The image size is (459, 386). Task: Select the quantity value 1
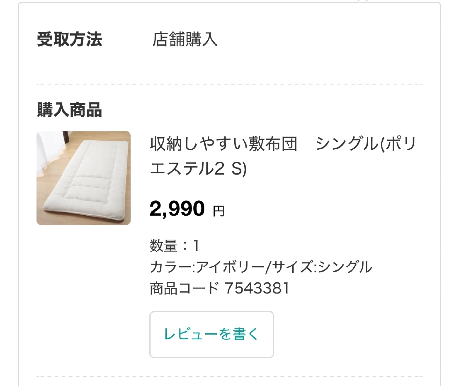tap(196, 246)
